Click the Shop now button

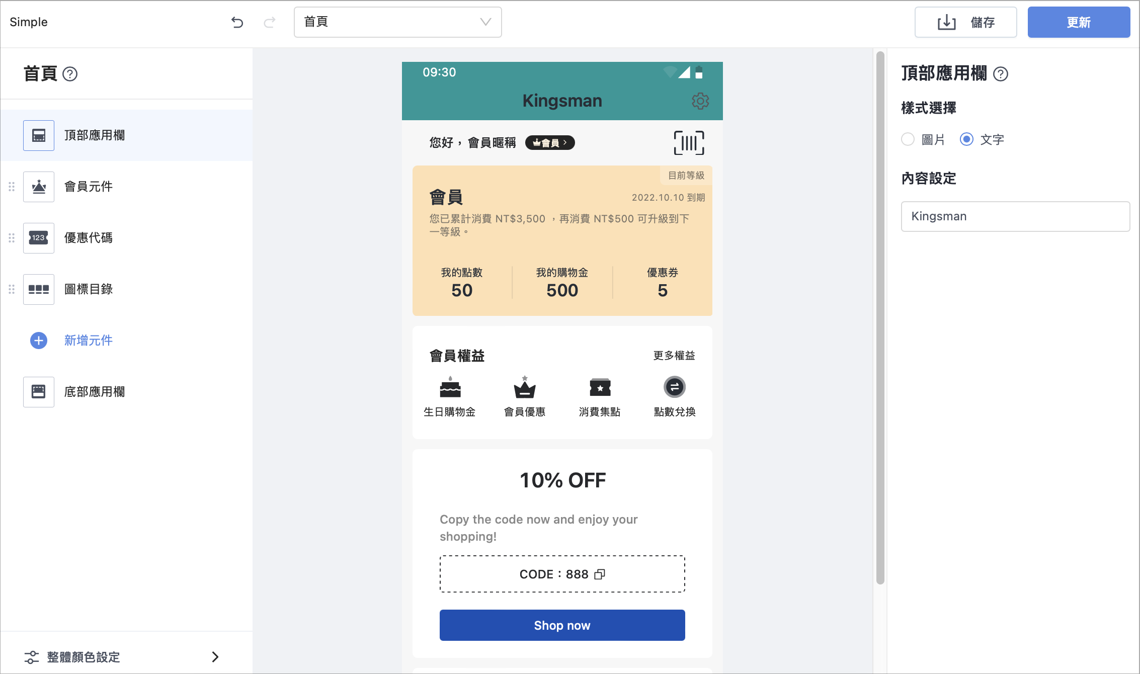(x=562, y=625)
